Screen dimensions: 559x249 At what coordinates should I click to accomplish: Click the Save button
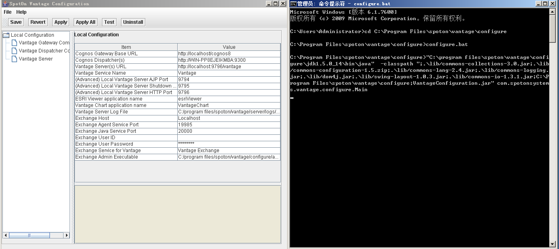(x=16, y=22)
